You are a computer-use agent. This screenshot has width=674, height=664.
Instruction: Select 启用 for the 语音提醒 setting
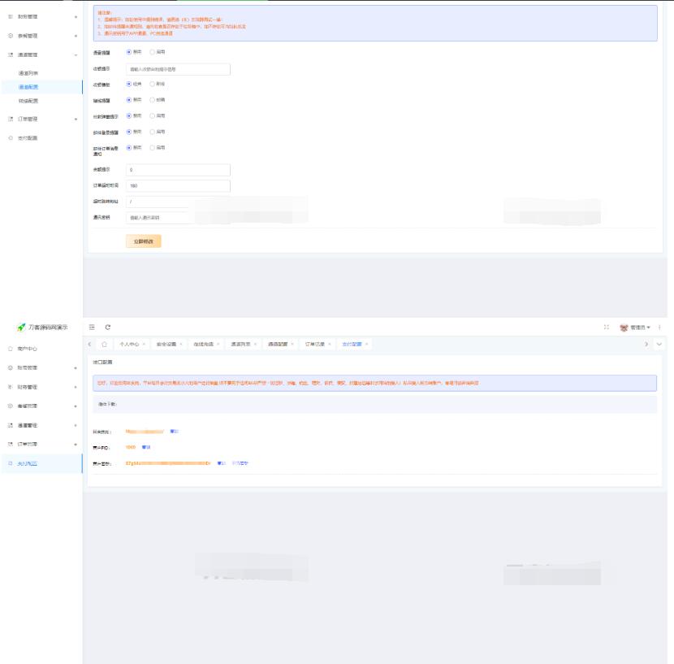(x=153, y=52)
